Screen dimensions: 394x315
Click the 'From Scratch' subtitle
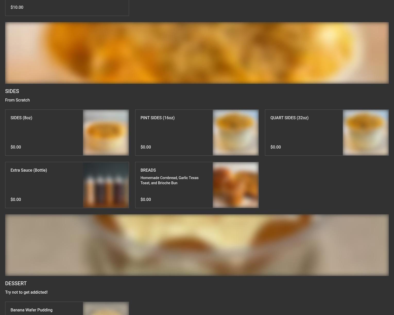pyautogui.click(x=18, y=100)
